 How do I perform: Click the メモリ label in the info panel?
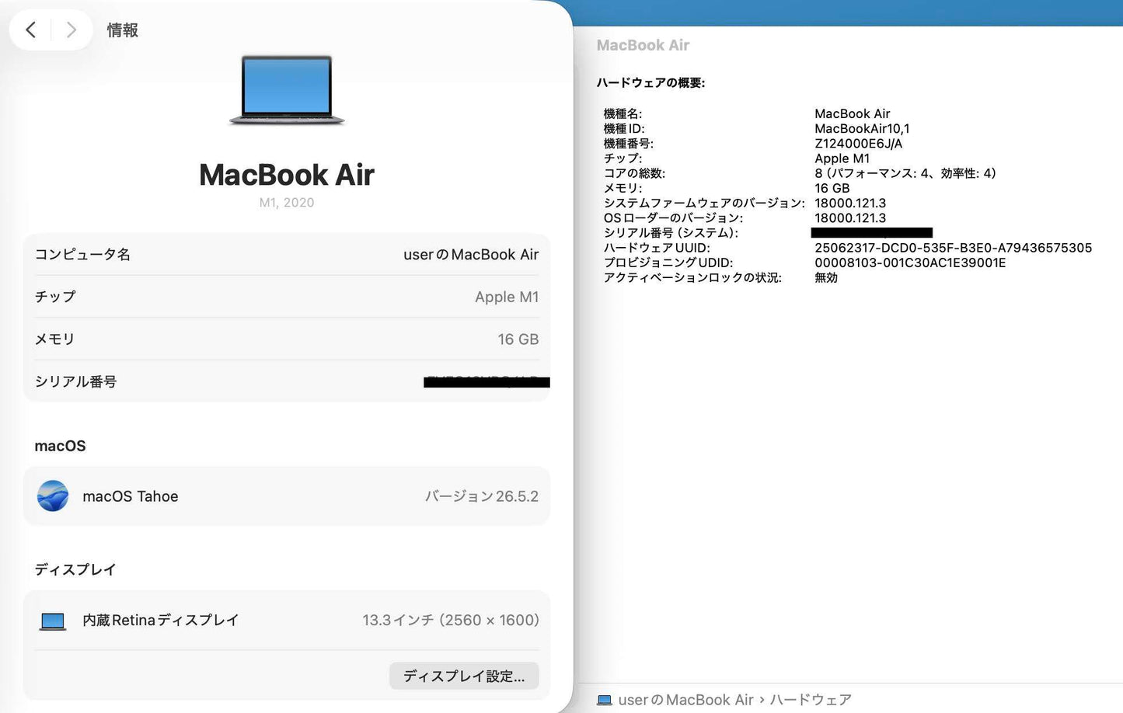tap(54, 339)
